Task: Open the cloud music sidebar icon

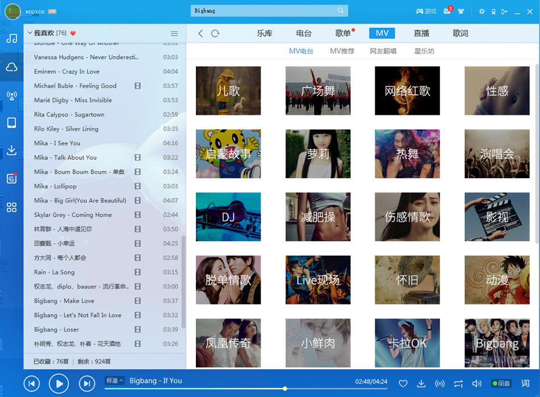Action: pos(11,68)
